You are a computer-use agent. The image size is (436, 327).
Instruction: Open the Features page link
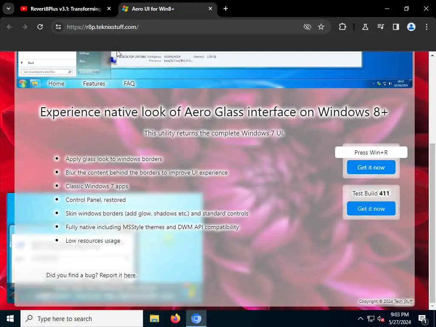point(94,83)
